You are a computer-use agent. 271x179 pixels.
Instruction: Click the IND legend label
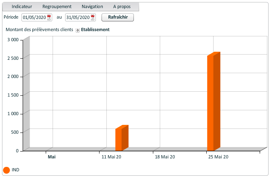click(15, 170)
